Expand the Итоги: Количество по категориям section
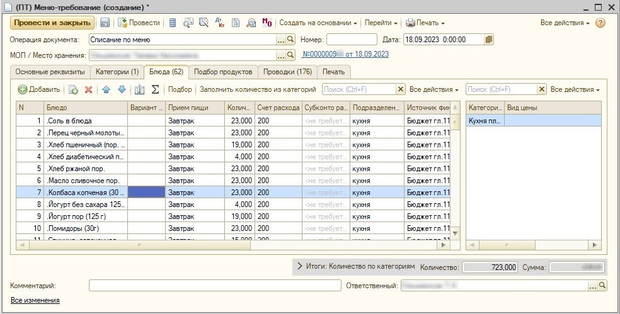The image size is (620, 314). (x=300, y=266)
